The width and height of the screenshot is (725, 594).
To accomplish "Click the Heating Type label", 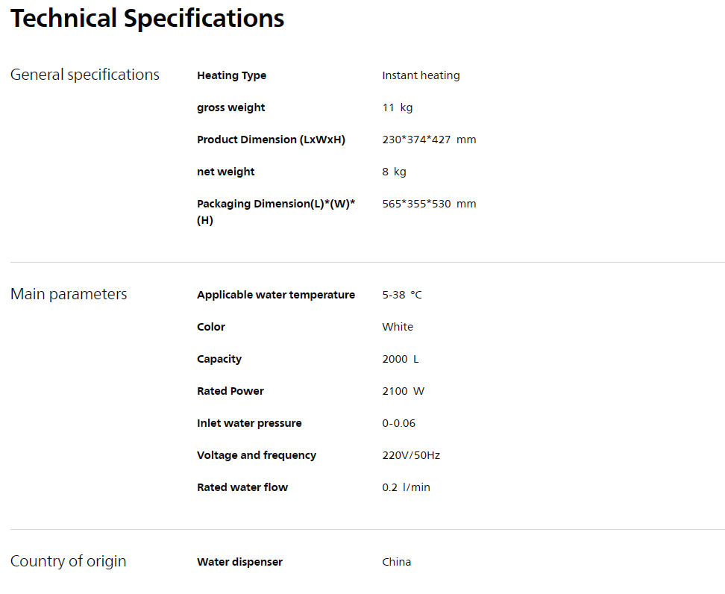I will [x=232, y=75].
